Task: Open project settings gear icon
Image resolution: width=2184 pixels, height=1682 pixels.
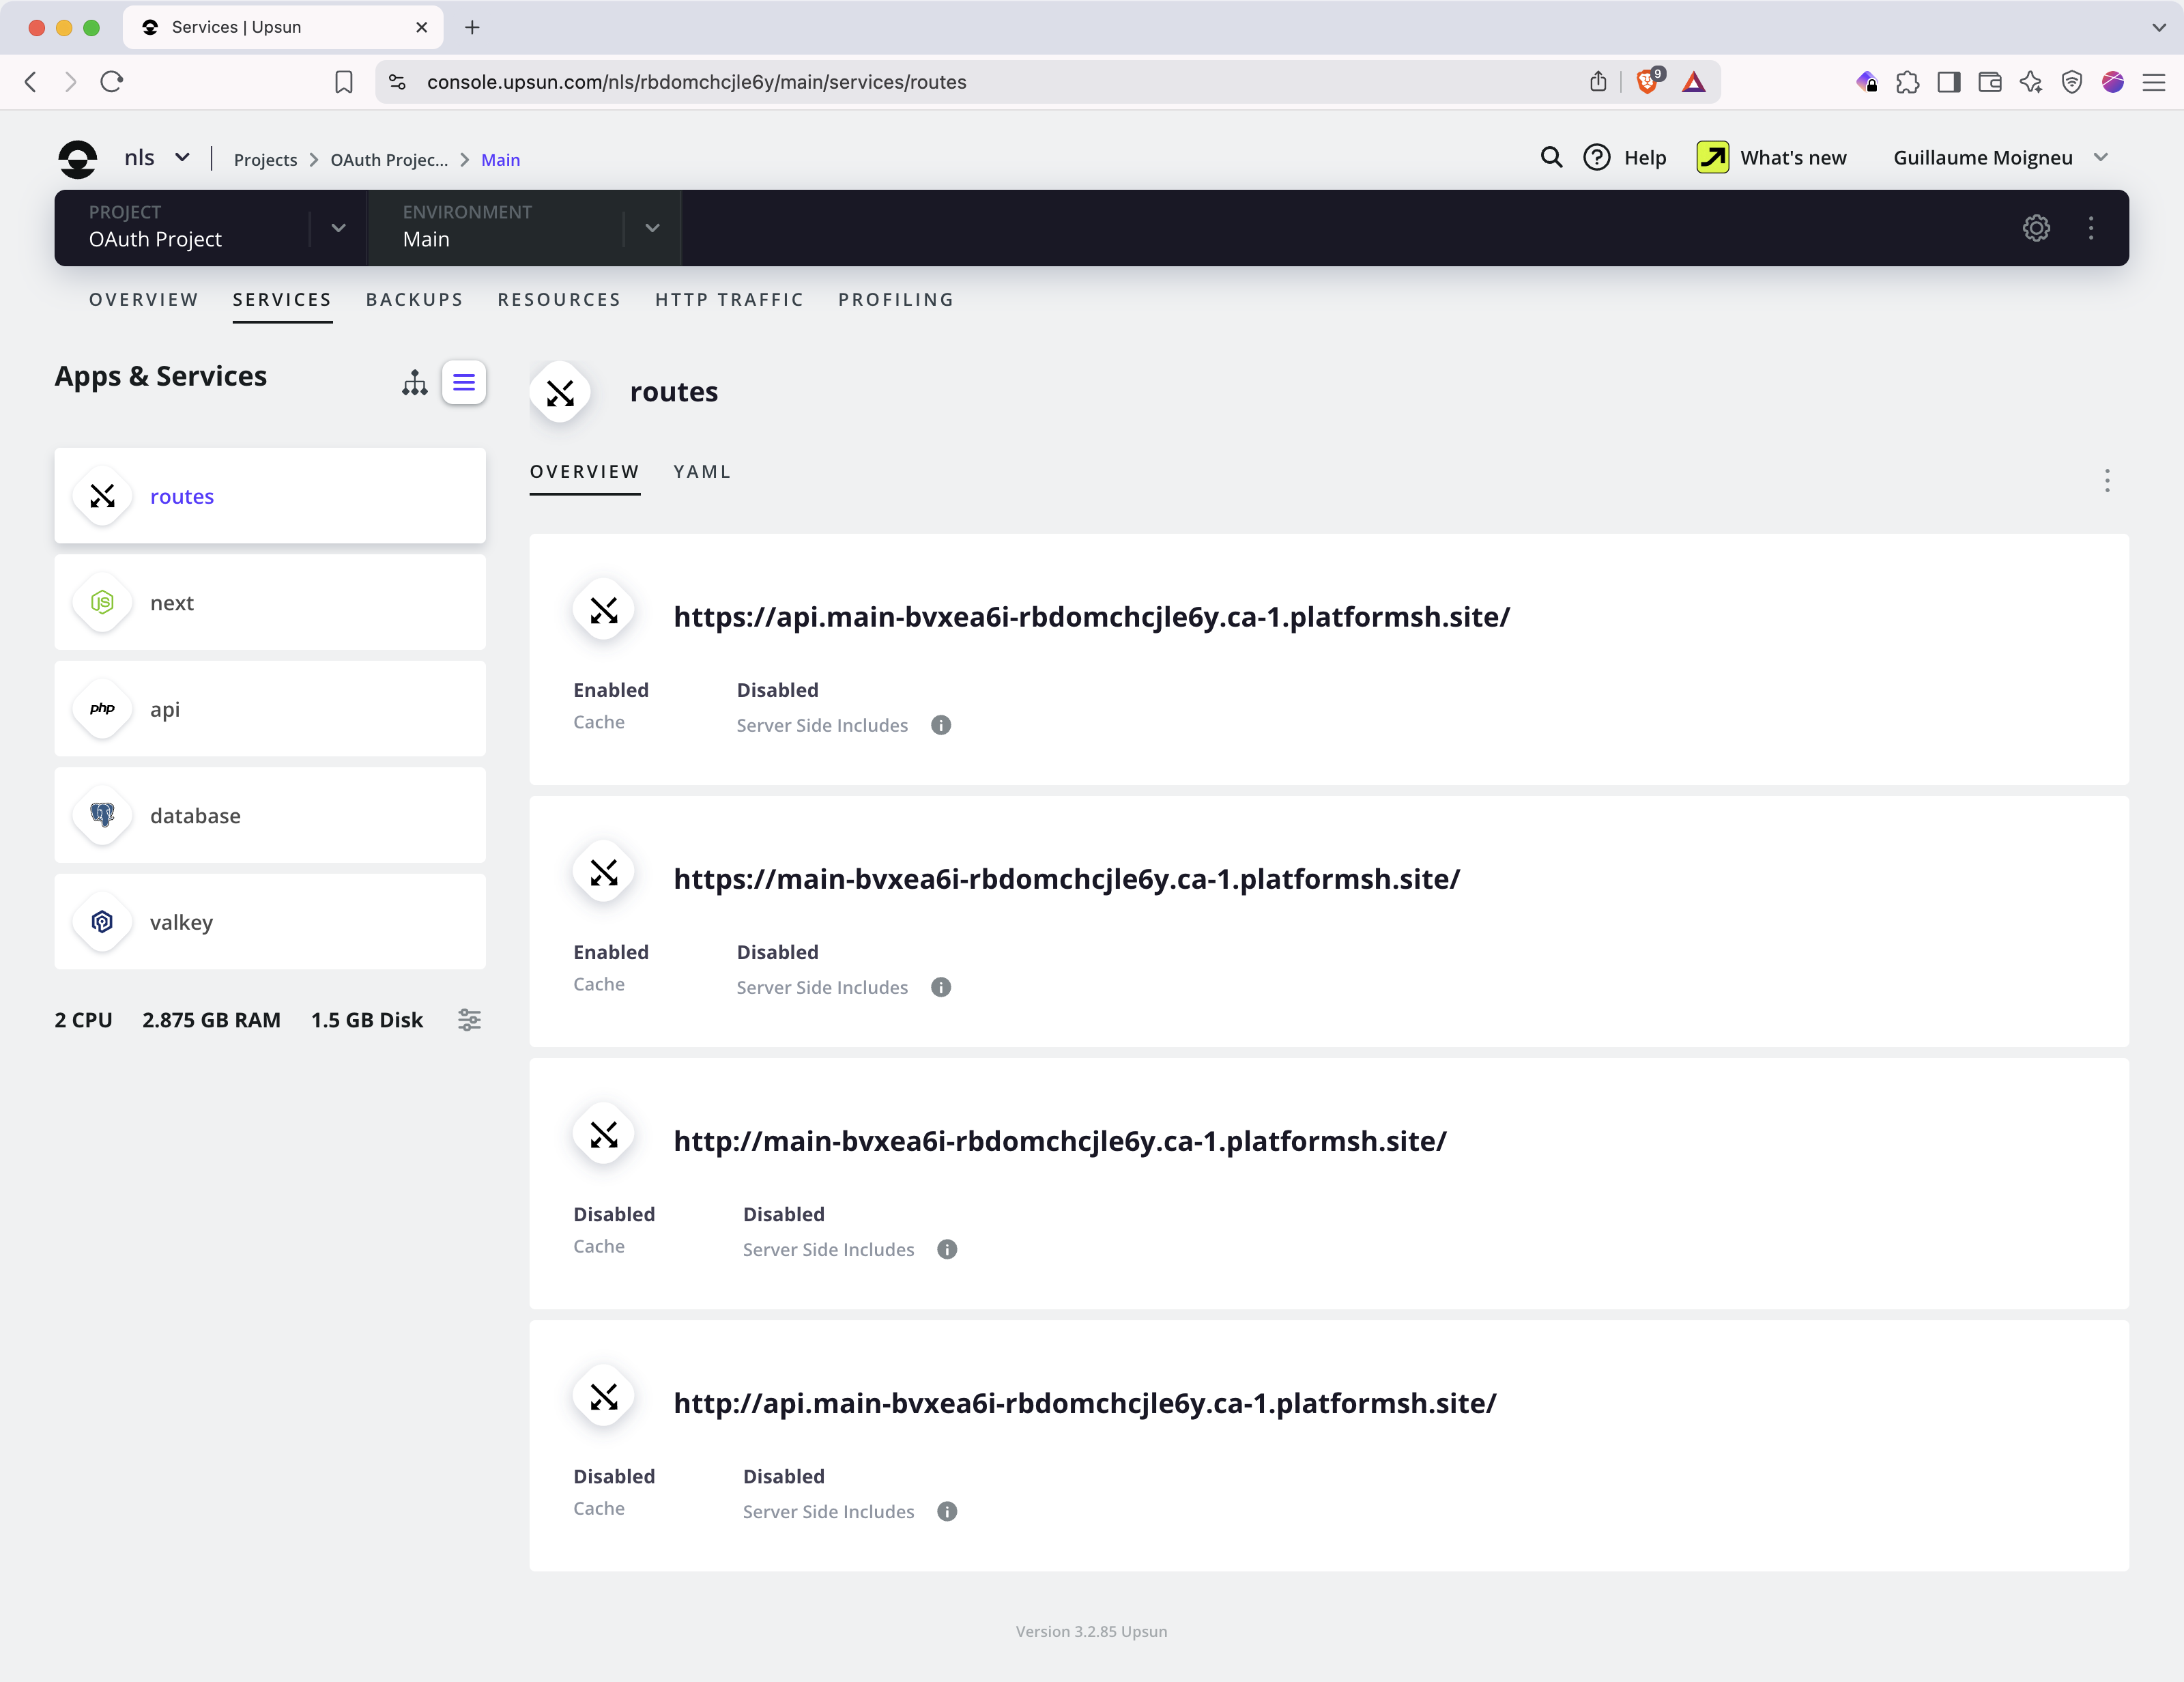Action: [2036, 228]
